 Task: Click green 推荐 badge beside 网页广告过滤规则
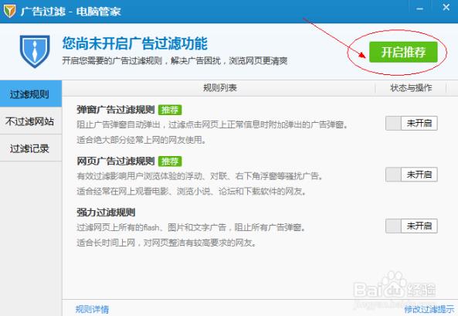170,161
